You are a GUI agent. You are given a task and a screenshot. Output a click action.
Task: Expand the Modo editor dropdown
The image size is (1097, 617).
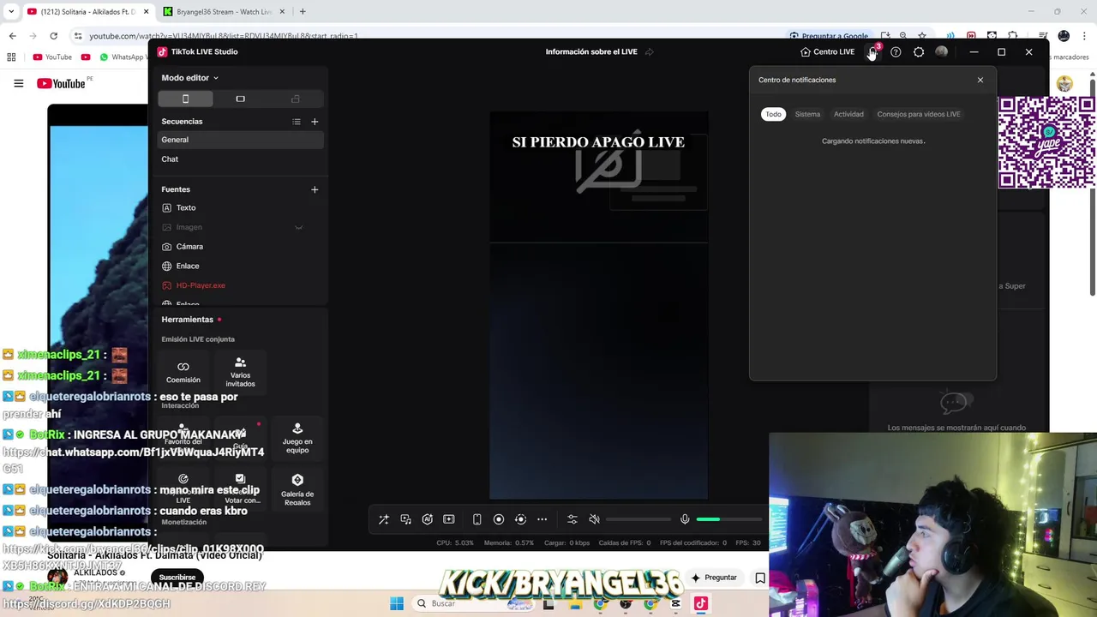[189, 78]
